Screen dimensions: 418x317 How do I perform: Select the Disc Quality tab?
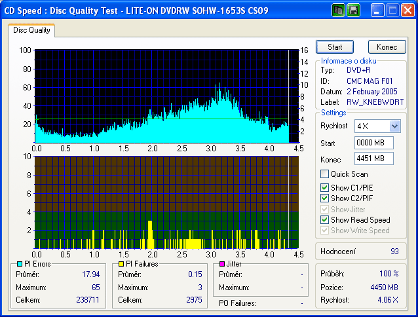coord(31,29)
